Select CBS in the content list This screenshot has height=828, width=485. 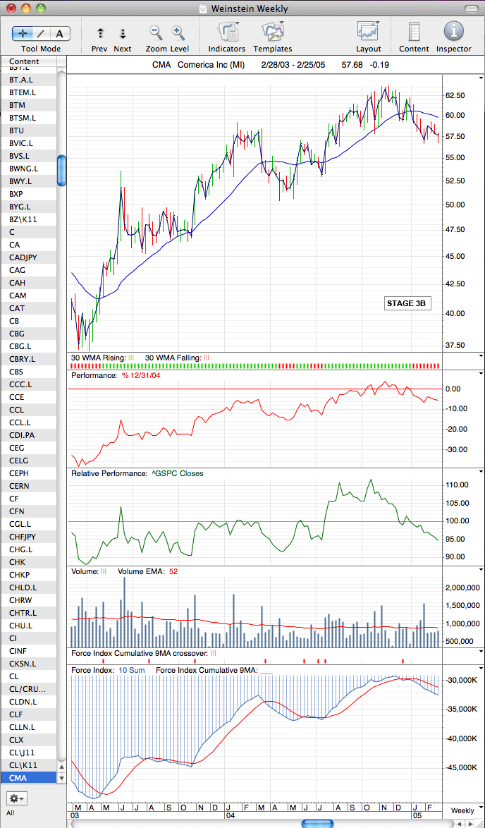click(28, 371)
